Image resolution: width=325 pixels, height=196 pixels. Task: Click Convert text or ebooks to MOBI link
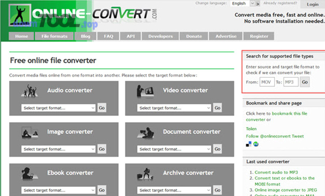[x=285, y=181]
